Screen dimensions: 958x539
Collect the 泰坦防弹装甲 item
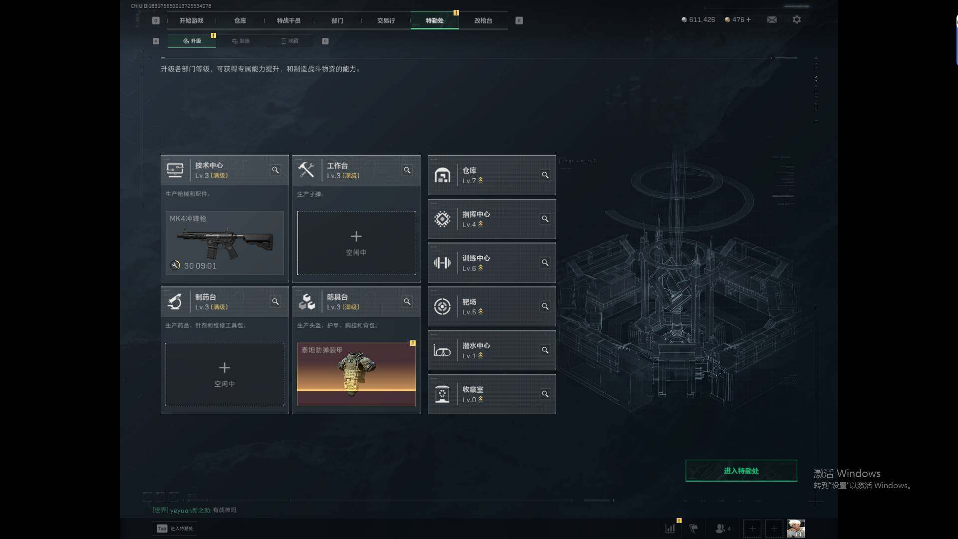[x=356, y=374]
